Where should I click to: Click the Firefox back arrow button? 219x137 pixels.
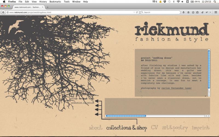(4, 12)
